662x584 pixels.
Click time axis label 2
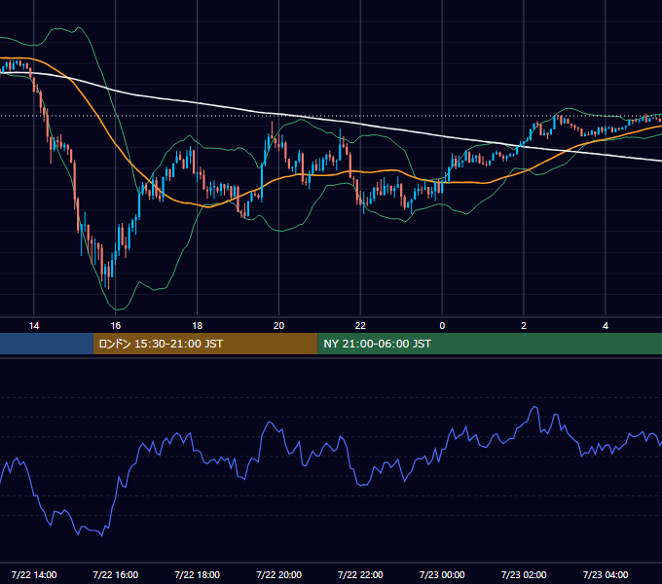coord(524,326)
